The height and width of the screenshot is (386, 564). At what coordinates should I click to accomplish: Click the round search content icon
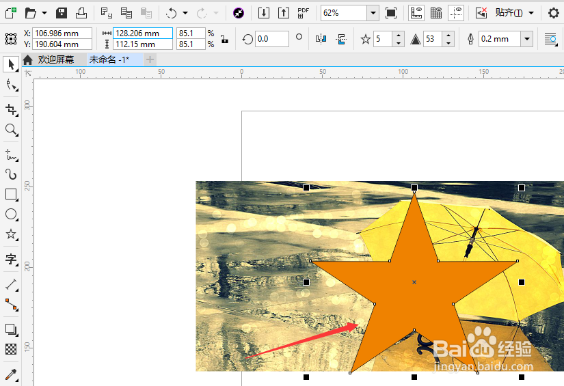click(x=239, y=13)
